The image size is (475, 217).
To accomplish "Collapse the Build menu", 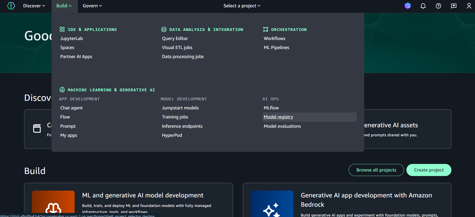I will point(64,6).
